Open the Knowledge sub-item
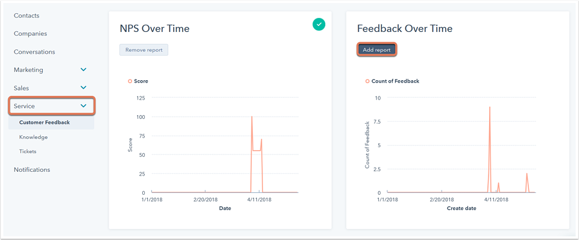Image resolution: width=579 pixels, height=240 pixels. click(33, 137)
